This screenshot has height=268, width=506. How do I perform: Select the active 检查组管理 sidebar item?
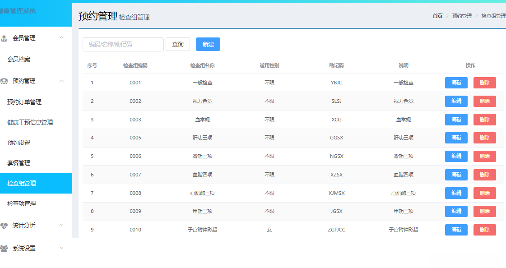click(36, 184)
